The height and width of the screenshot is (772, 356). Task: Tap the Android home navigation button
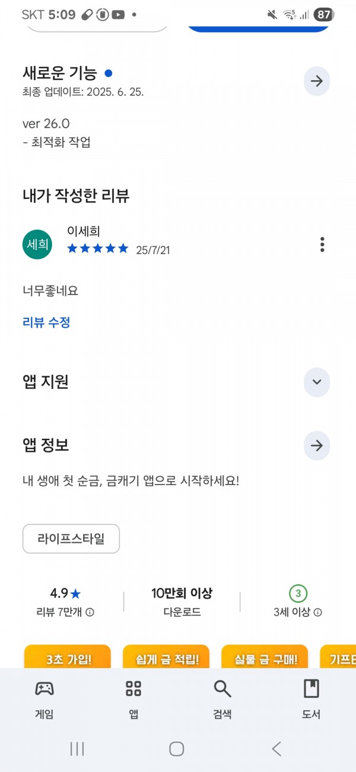point(176,749)
